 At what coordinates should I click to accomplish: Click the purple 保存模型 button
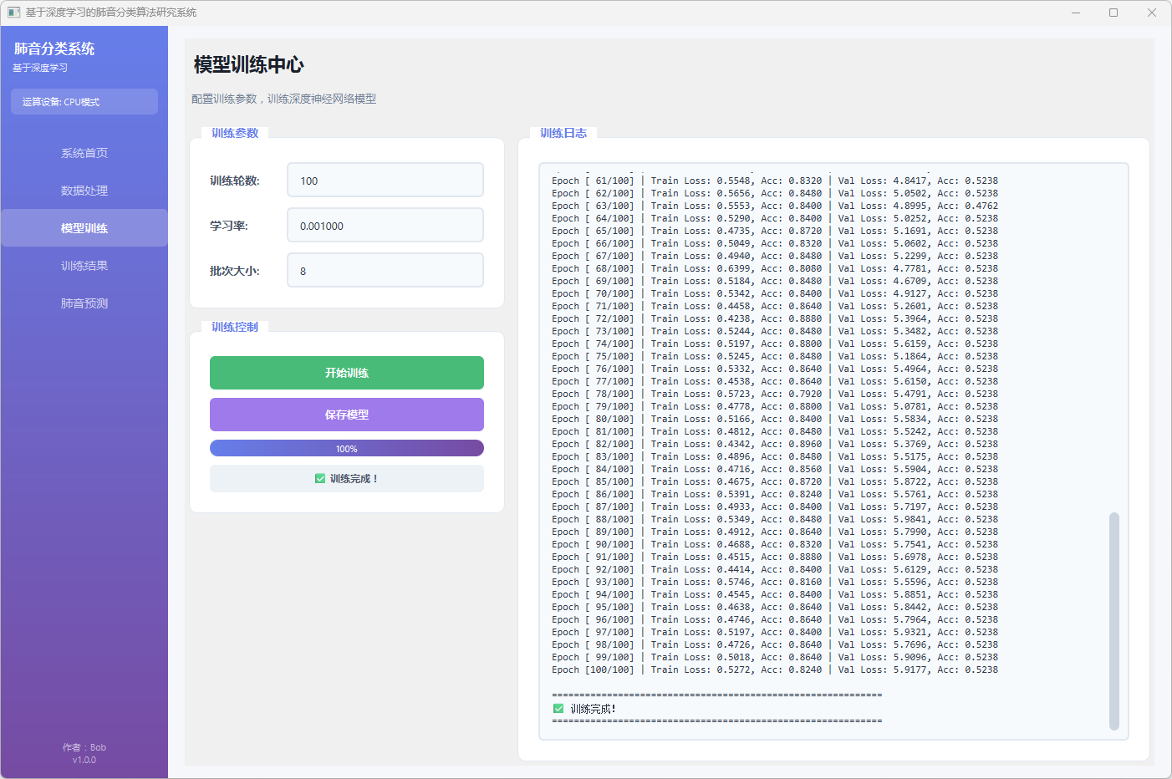click(x=346, y=415)
